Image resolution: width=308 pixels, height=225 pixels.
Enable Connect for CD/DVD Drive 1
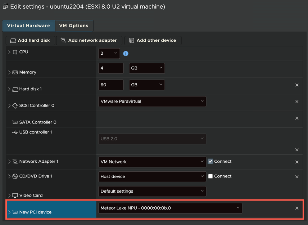(210, 176)
